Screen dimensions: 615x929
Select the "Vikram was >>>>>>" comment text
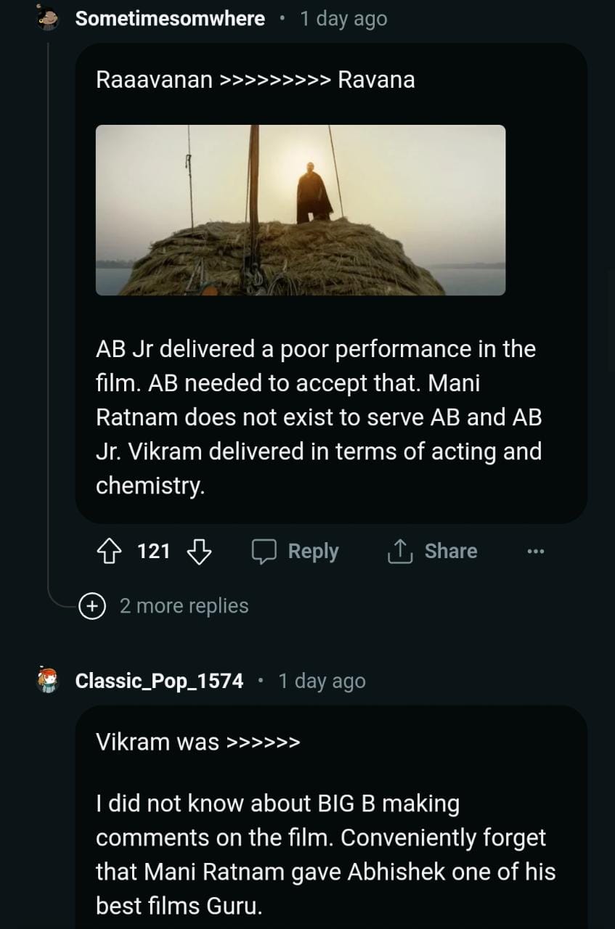coord(197,742)
